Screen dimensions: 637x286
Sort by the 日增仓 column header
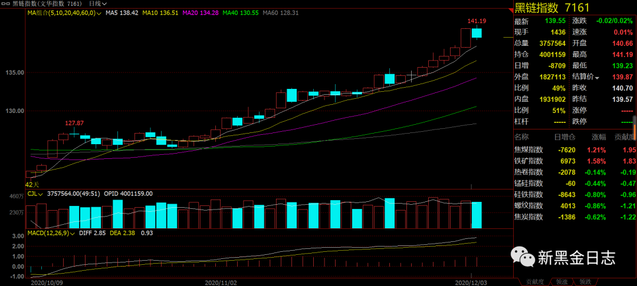coord(565,137)
